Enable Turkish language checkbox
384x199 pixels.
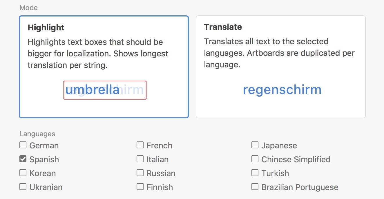coord(255,173)
